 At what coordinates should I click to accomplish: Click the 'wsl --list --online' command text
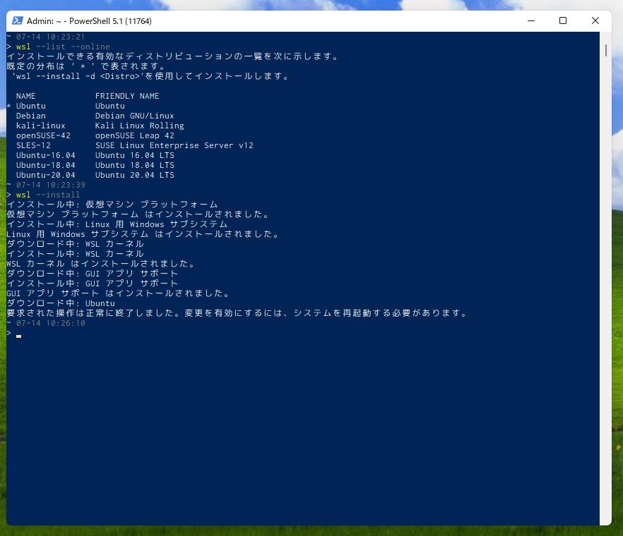coord(63,47)
